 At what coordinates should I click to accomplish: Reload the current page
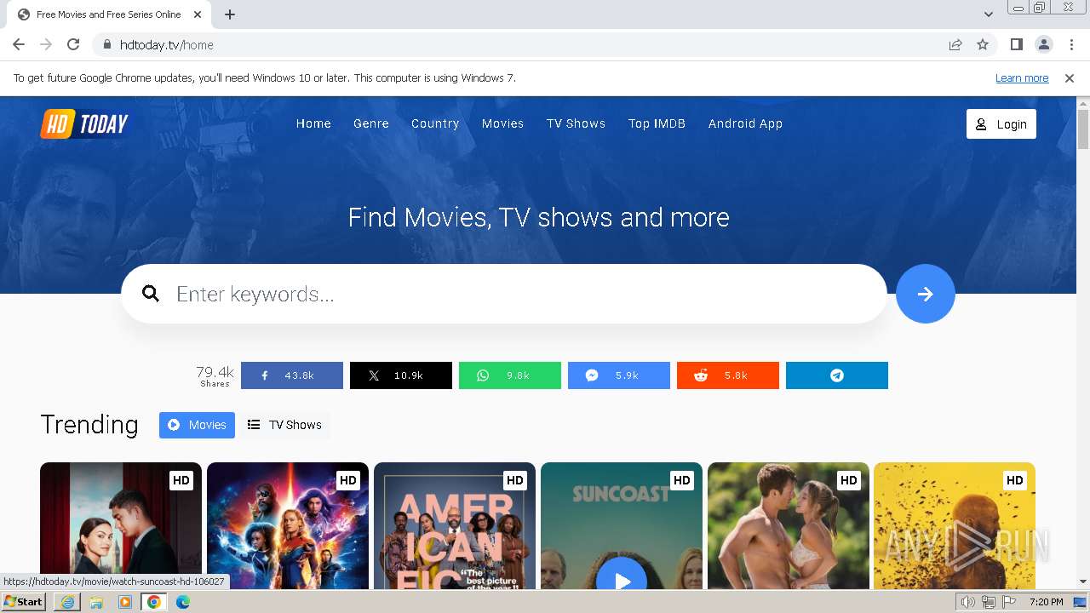point(73,44)
